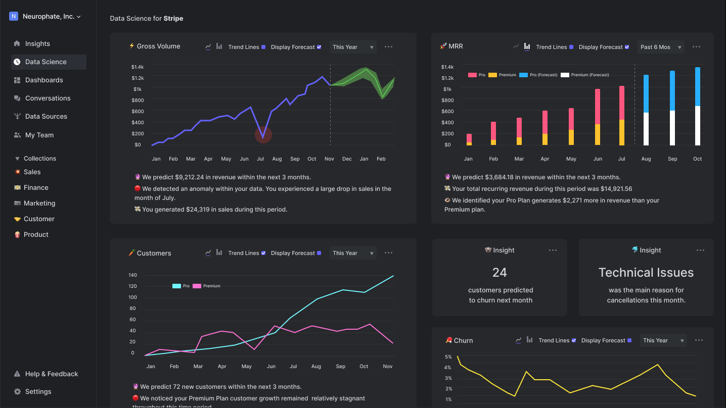Switch MRR to line chart view
This screenshot has width=726, height=408.
[x=516, y=46]
